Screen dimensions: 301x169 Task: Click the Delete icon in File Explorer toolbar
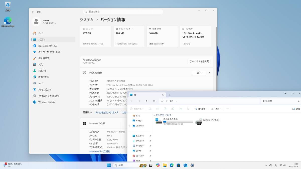tap(188, 109)
